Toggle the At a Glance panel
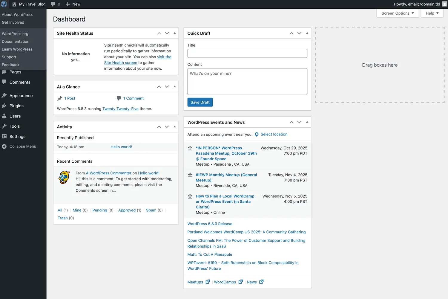 (175, 87)
